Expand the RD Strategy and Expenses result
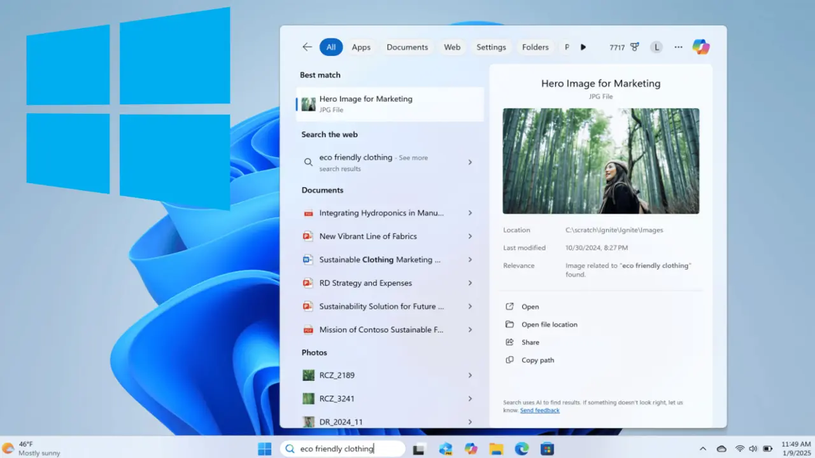The height and width of the screenshot is (458, 815). [x=470, y=283]
